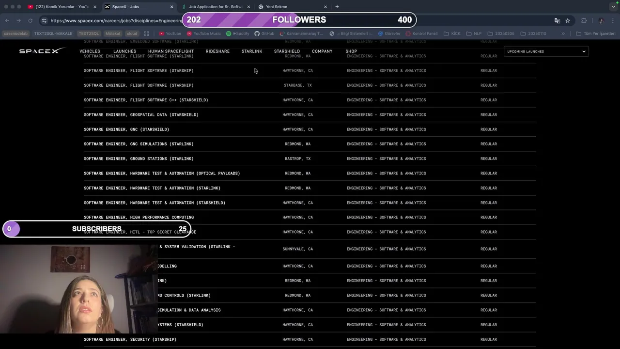This screenshot has width=620, height=349.
Task: Open Software Engineer, Security (Starship) job
Action: click(130, 339)
